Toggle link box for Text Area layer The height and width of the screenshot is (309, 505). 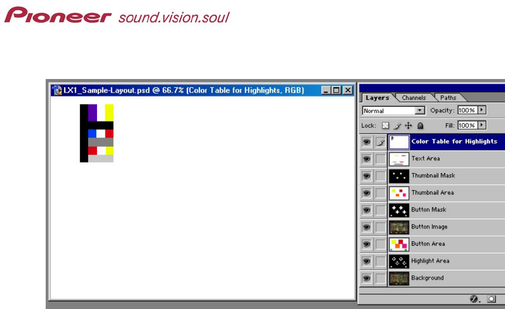point(380,159)
